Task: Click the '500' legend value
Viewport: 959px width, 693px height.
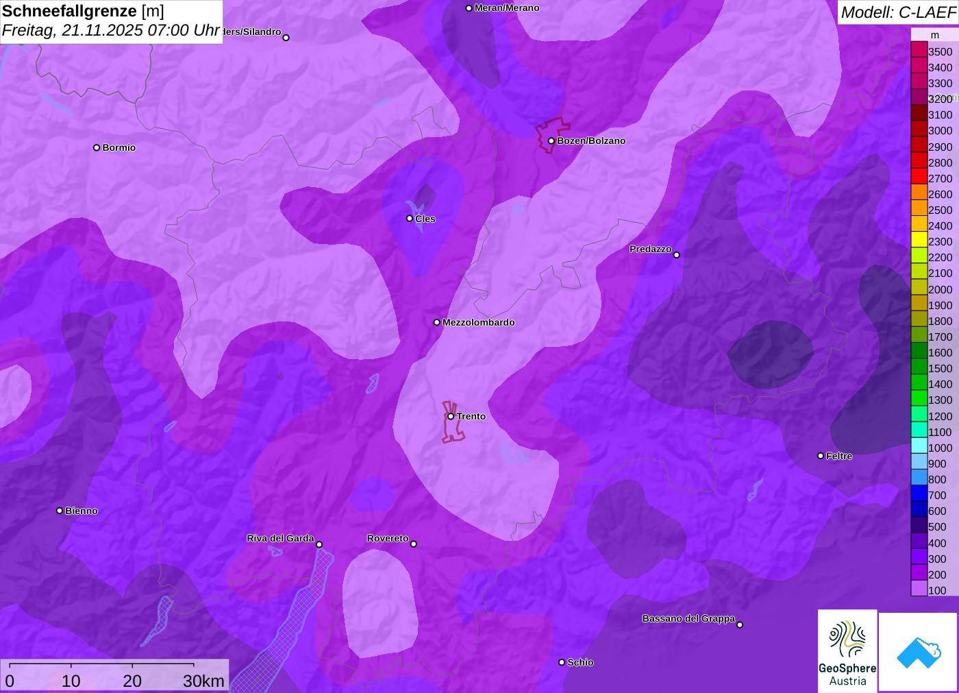Action: 937,526
